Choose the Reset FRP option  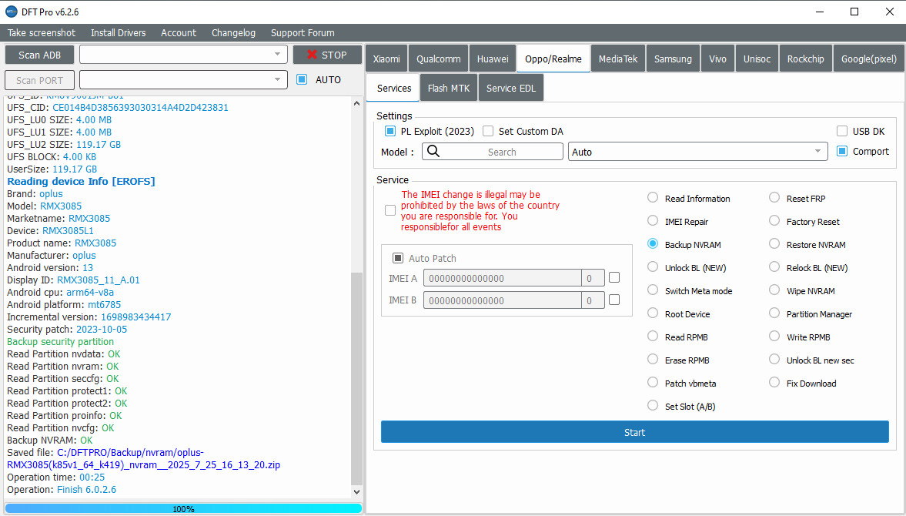click(x=774, y=199)
